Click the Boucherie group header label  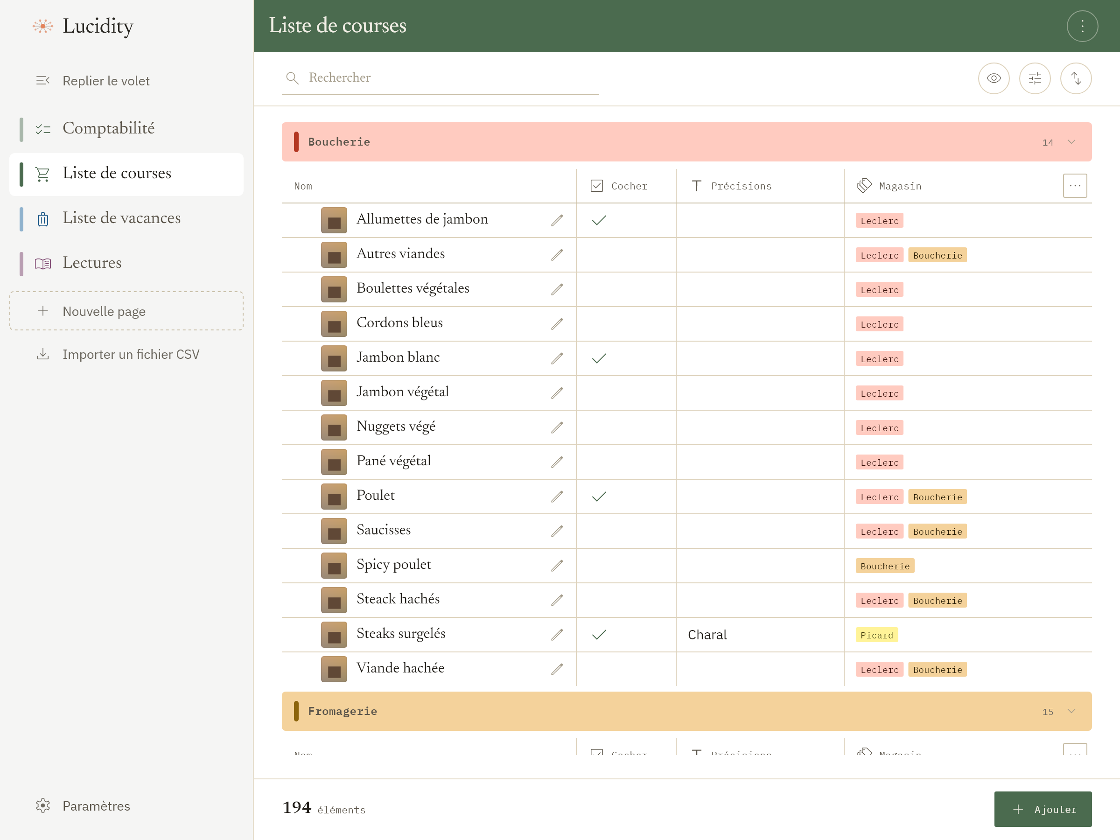coord(339,142)
